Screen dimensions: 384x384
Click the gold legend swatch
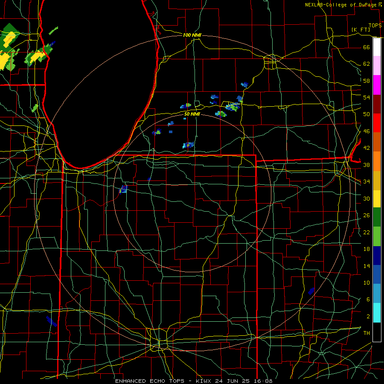point(377,180)
